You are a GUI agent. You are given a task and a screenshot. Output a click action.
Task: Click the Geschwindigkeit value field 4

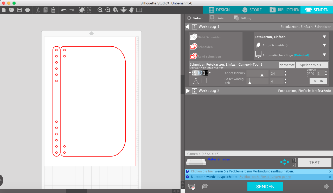point(277,81)
